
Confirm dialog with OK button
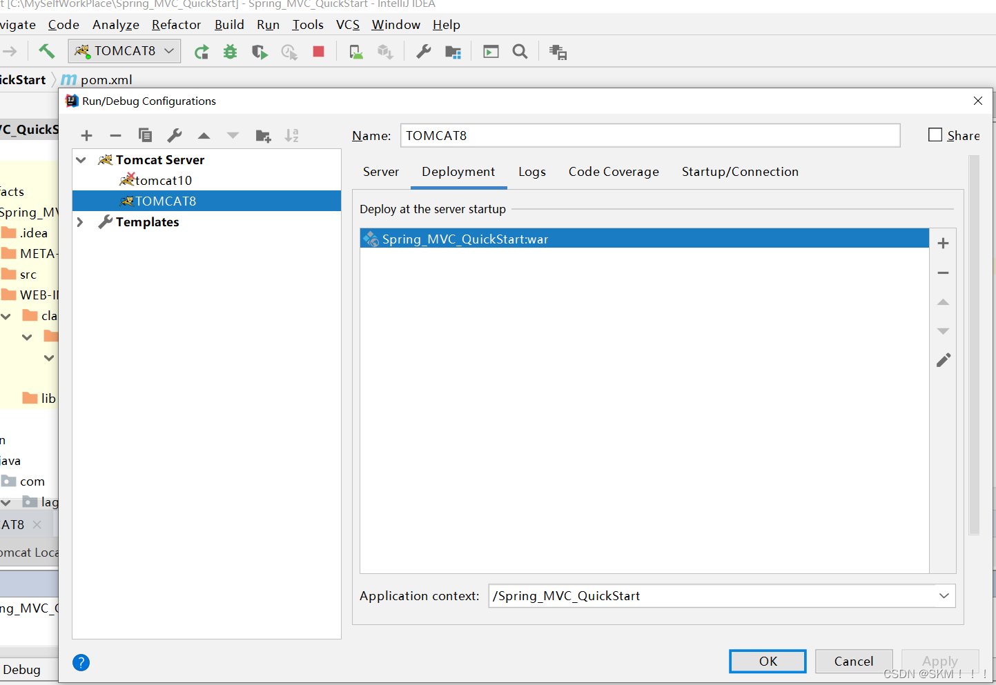coord(768,661)
